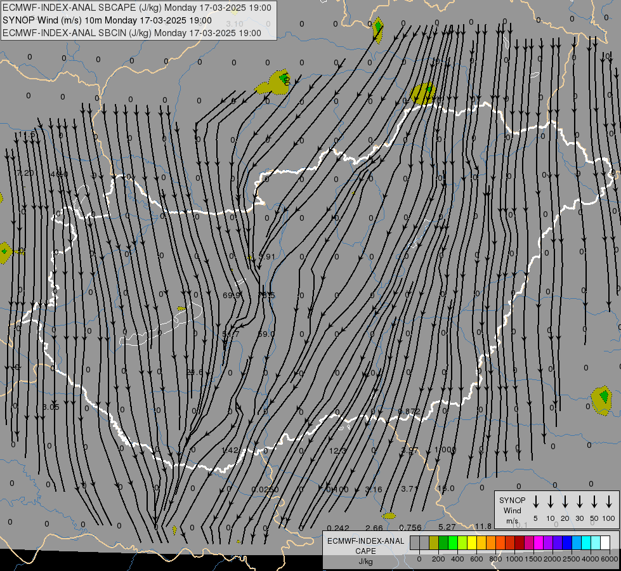
Task: Click the map value '3.71'
Action: 410,489
